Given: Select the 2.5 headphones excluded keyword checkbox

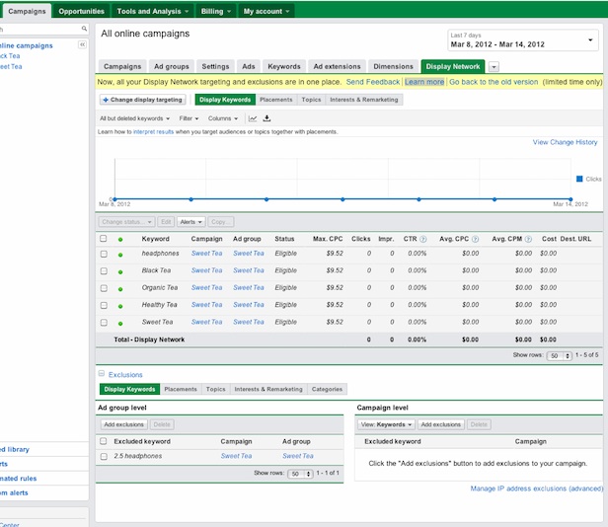Looking at the screenshot, I should (x=104, y=456).
